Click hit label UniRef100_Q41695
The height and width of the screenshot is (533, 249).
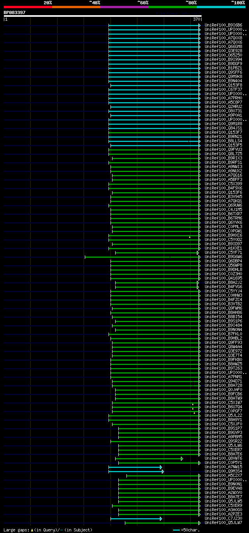pyautogui.click(x=223, y=278)
